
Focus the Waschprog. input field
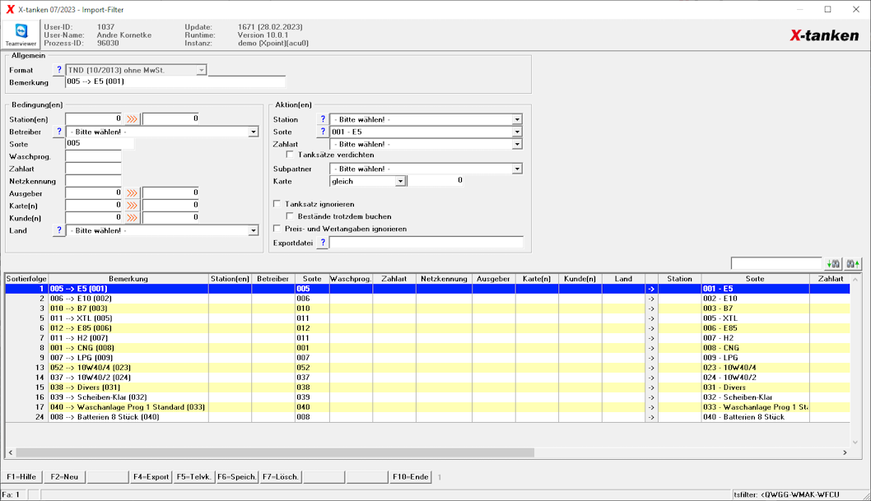93,156
